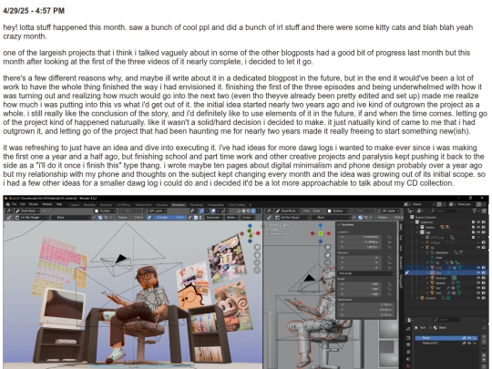492x369 pixels.
Task: Open Cursor settings dropdown in left header
Action: tap(249, 218)
